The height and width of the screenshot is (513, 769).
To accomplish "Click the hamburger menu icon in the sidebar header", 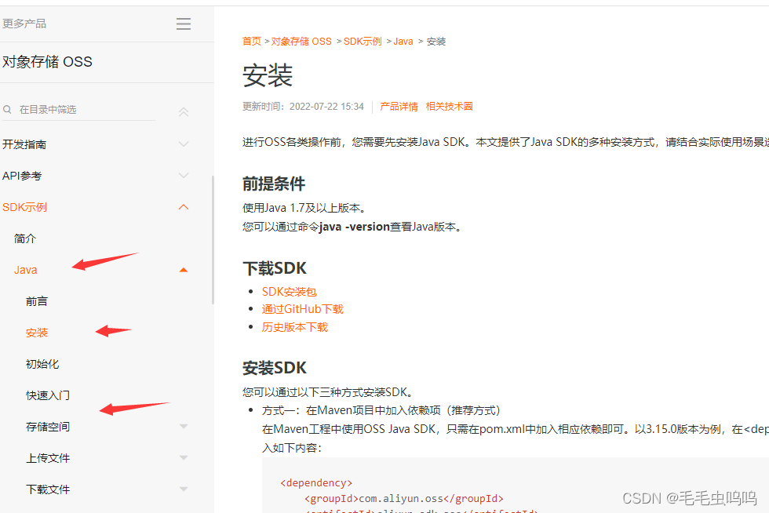I will tap(183, 24).
